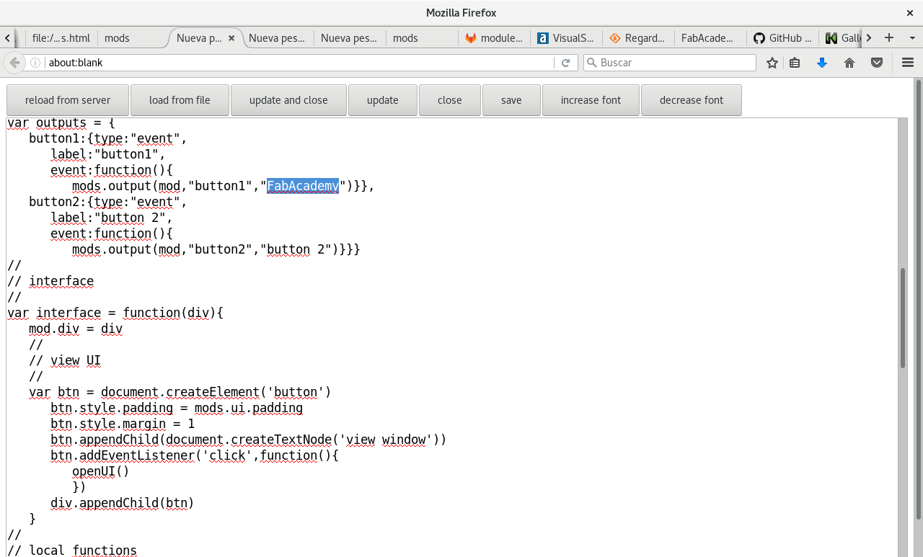This screenshot has width=923, height=557.
Task: Click the createTextNode('view window') line
Action: [249, 440]
